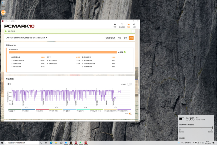Click the network tray icon
This screenshot has height=145, width=217.
click(198, 143)
